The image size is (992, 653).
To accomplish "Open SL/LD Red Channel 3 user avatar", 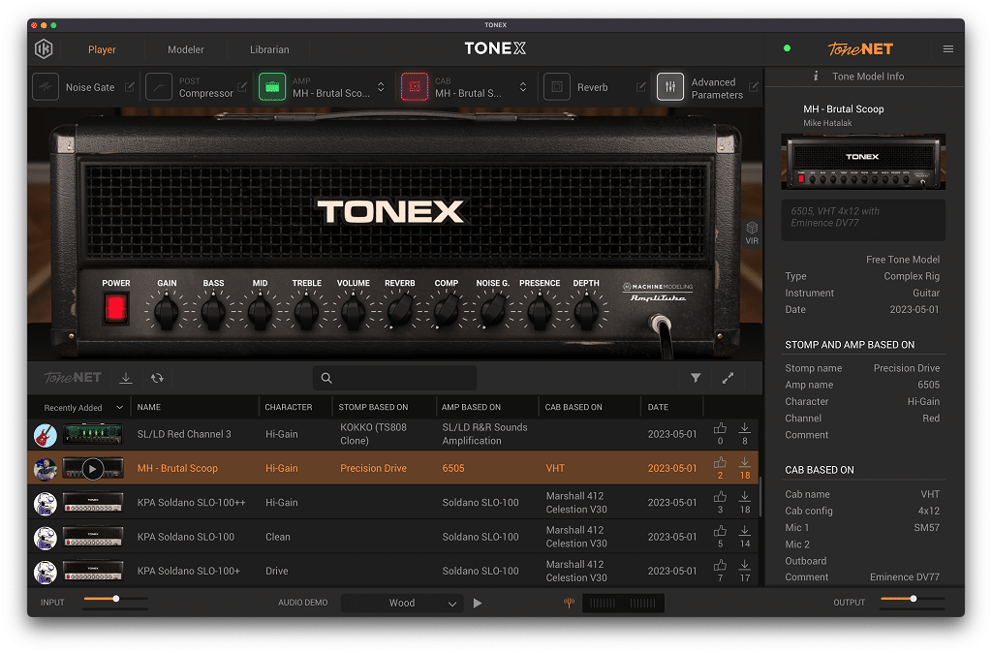I will point(45,435).
